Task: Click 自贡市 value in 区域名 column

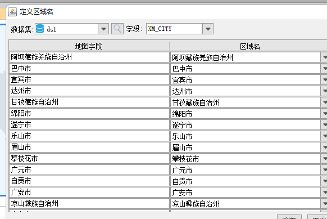Action: [246, 181]
